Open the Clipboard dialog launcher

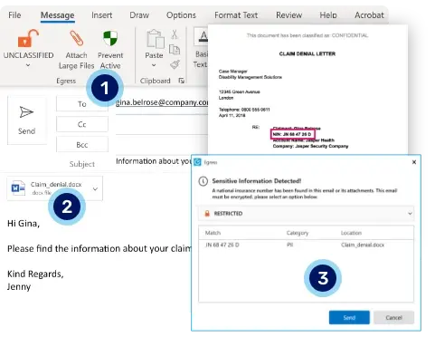(182, 81)
